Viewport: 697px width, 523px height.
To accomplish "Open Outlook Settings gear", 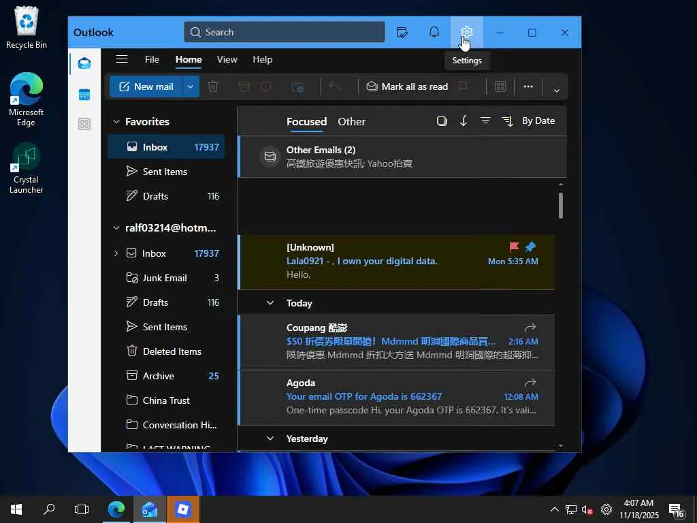I will click(x=466, y=32).
